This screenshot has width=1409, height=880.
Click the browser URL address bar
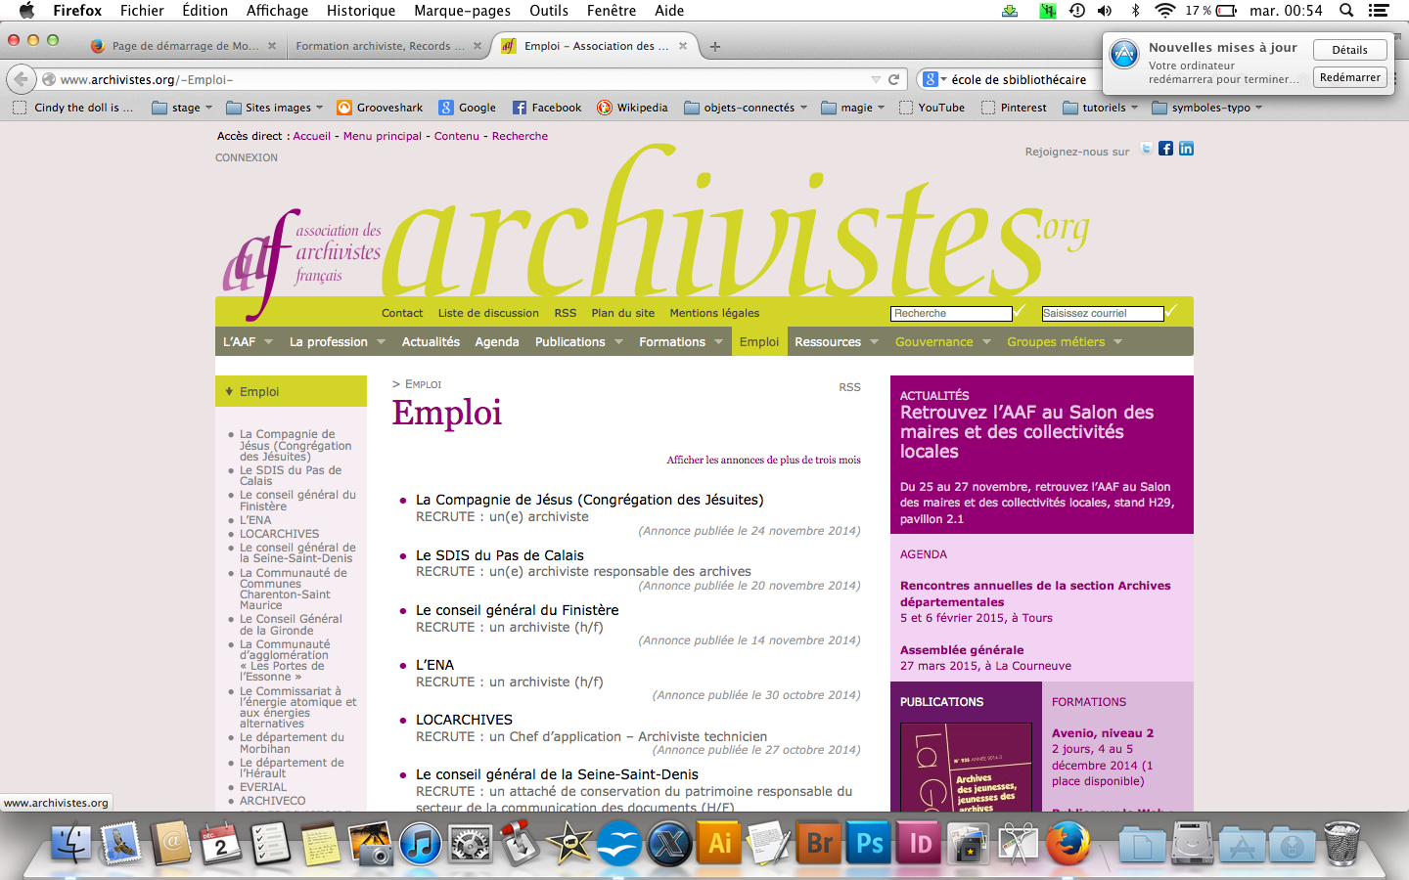point(460,79)
